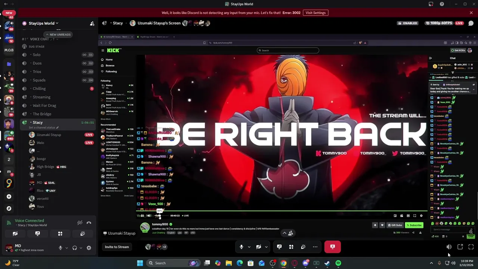Toggle camera in the stream control bar
This screenshot has width=478, height=269.
pyautogui.click(x=258, y=247)
